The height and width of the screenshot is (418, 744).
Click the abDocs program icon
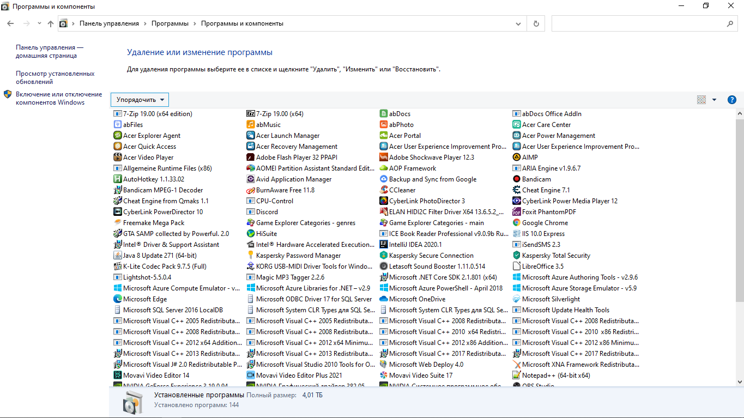[384, 114]
